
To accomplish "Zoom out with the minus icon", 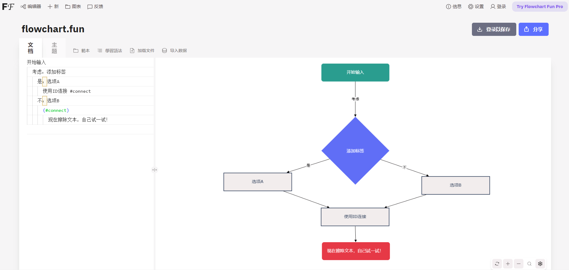I will tap(519, 264).
